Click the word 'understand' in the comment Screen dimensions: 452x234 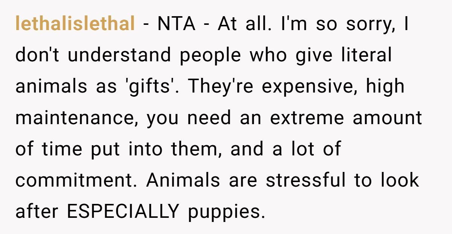(119, 55)
